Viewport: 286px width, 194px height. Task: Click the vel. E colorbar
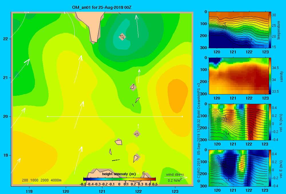270,168
